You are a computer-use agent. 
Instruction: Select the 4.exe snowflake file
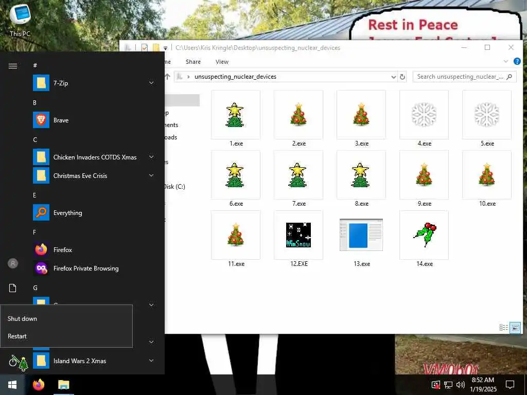424,115
